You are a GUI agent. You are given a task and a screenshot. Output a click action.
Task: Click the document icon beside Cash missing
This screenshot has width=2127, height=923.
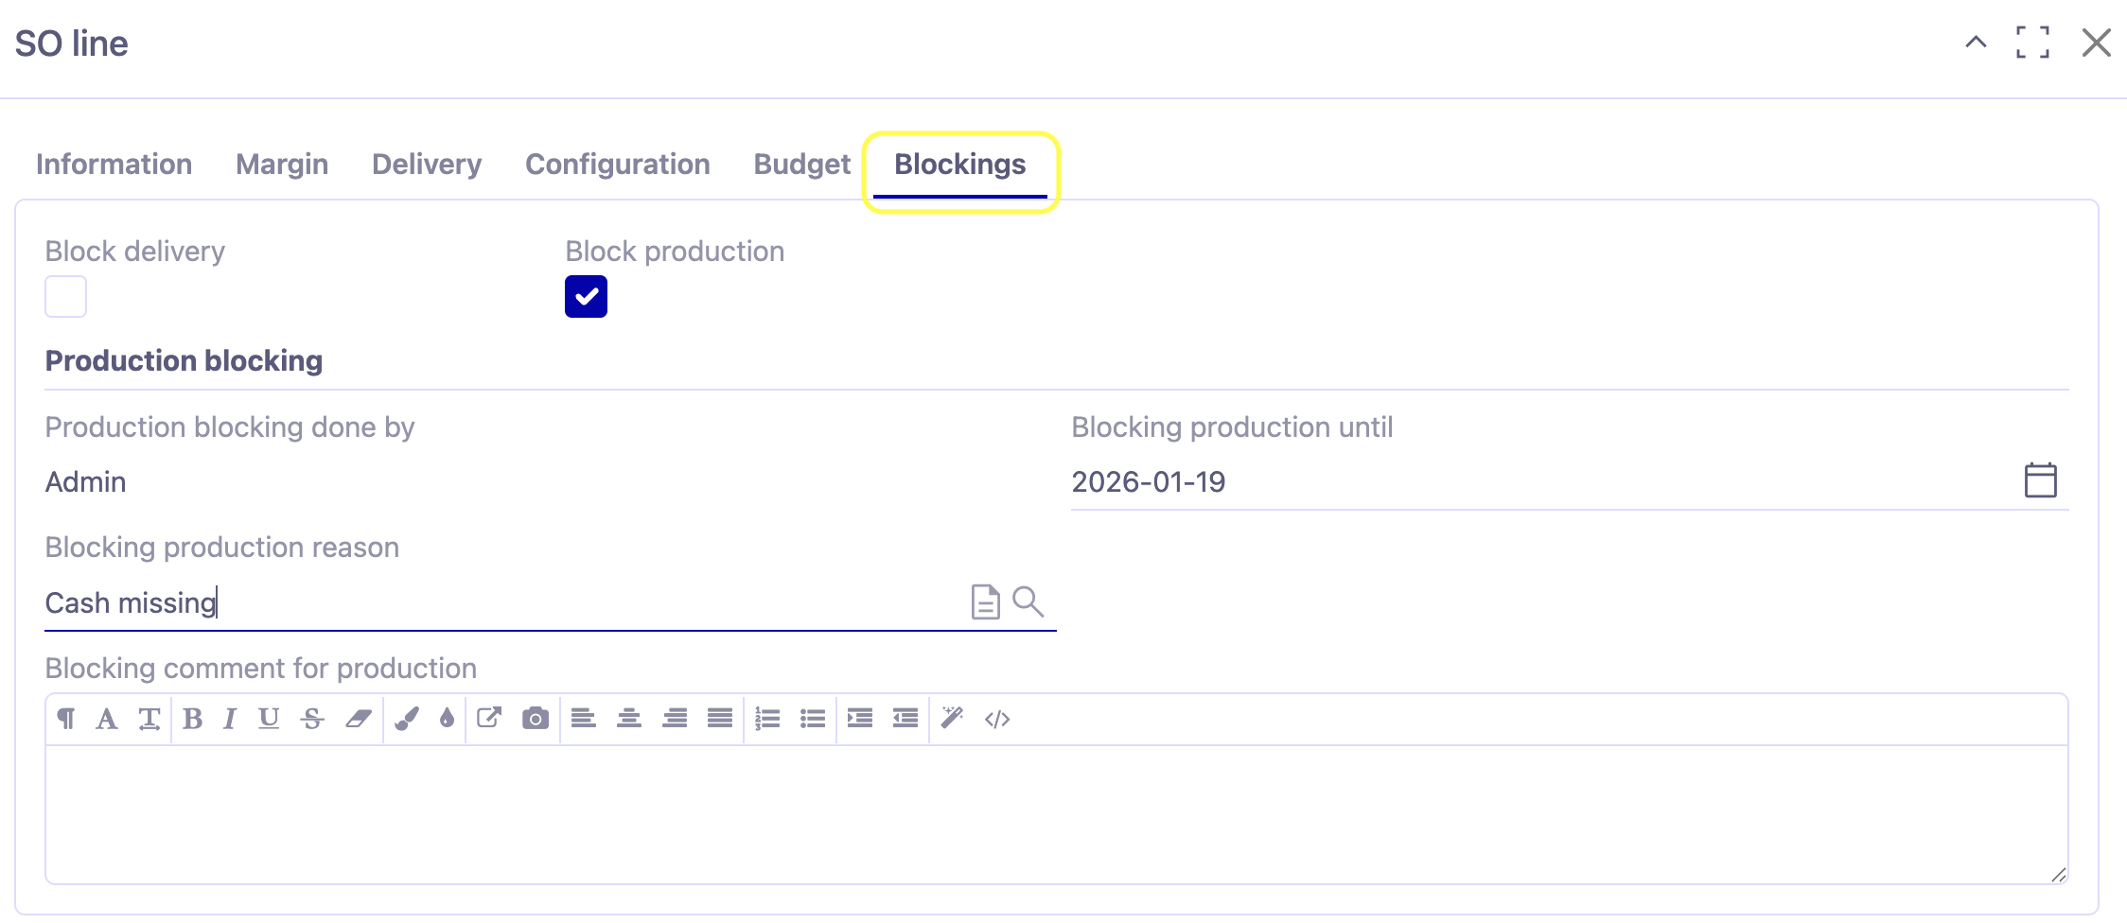click(x=985, y=601)
